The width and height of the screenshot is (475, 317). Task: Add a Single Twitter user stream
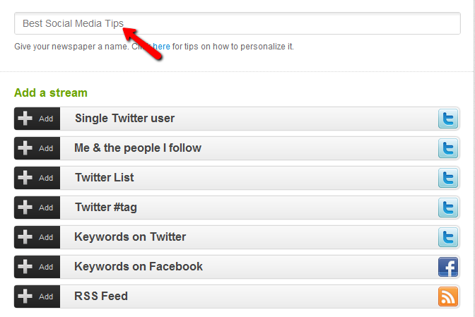(37, 119)
